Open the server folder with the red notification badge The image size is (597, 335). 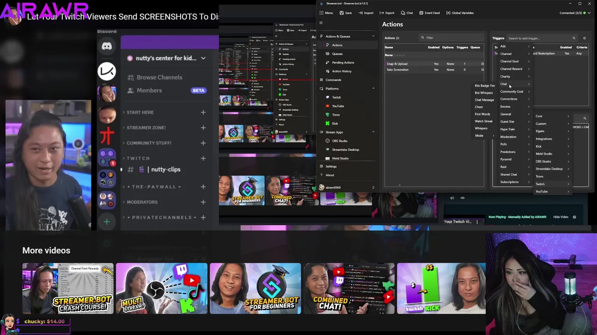(107, 157)
